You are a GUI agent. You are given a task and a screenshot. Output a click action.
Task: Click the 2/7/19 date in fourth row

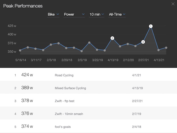tap(133, 114)
